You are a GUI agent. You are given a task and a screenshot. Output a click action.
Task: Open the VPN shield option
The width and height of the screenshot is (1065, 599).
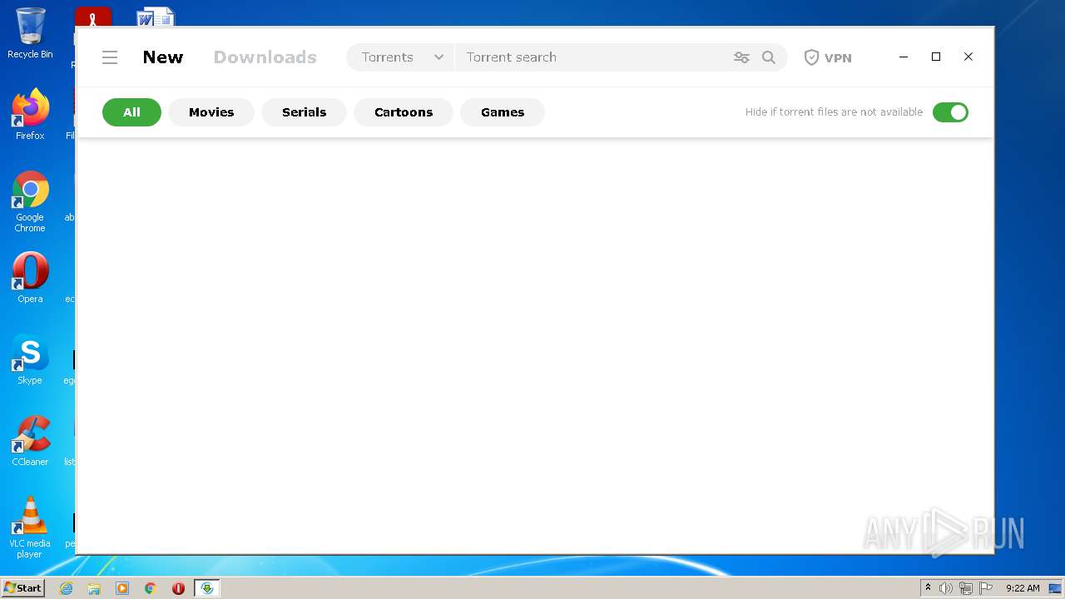point(828,57)
